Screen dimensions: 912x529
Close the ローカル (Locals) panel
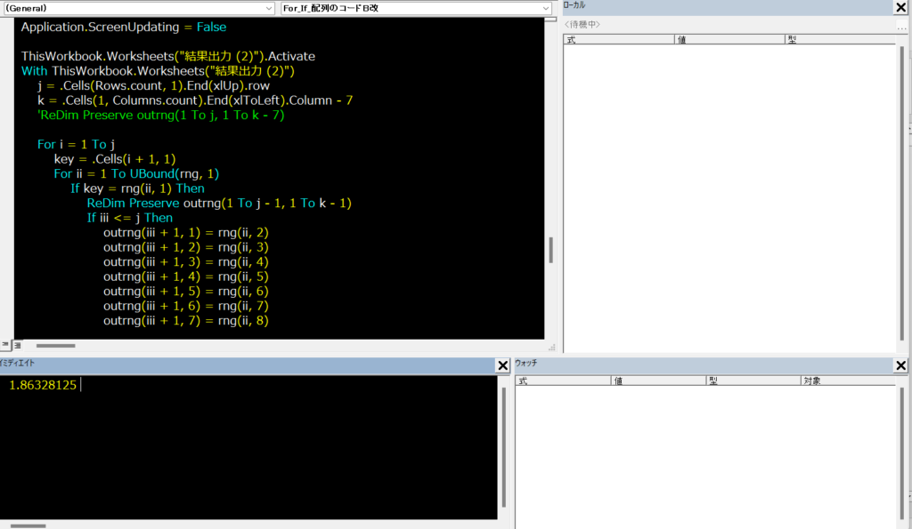tap(900, 7)
